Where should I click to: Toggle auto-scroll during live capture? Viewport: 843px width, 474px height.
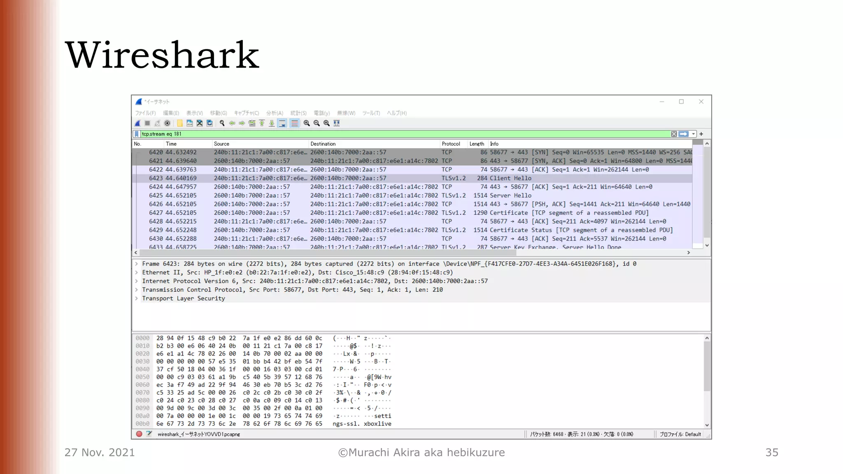pyautogui.click(x=282, y=123)
